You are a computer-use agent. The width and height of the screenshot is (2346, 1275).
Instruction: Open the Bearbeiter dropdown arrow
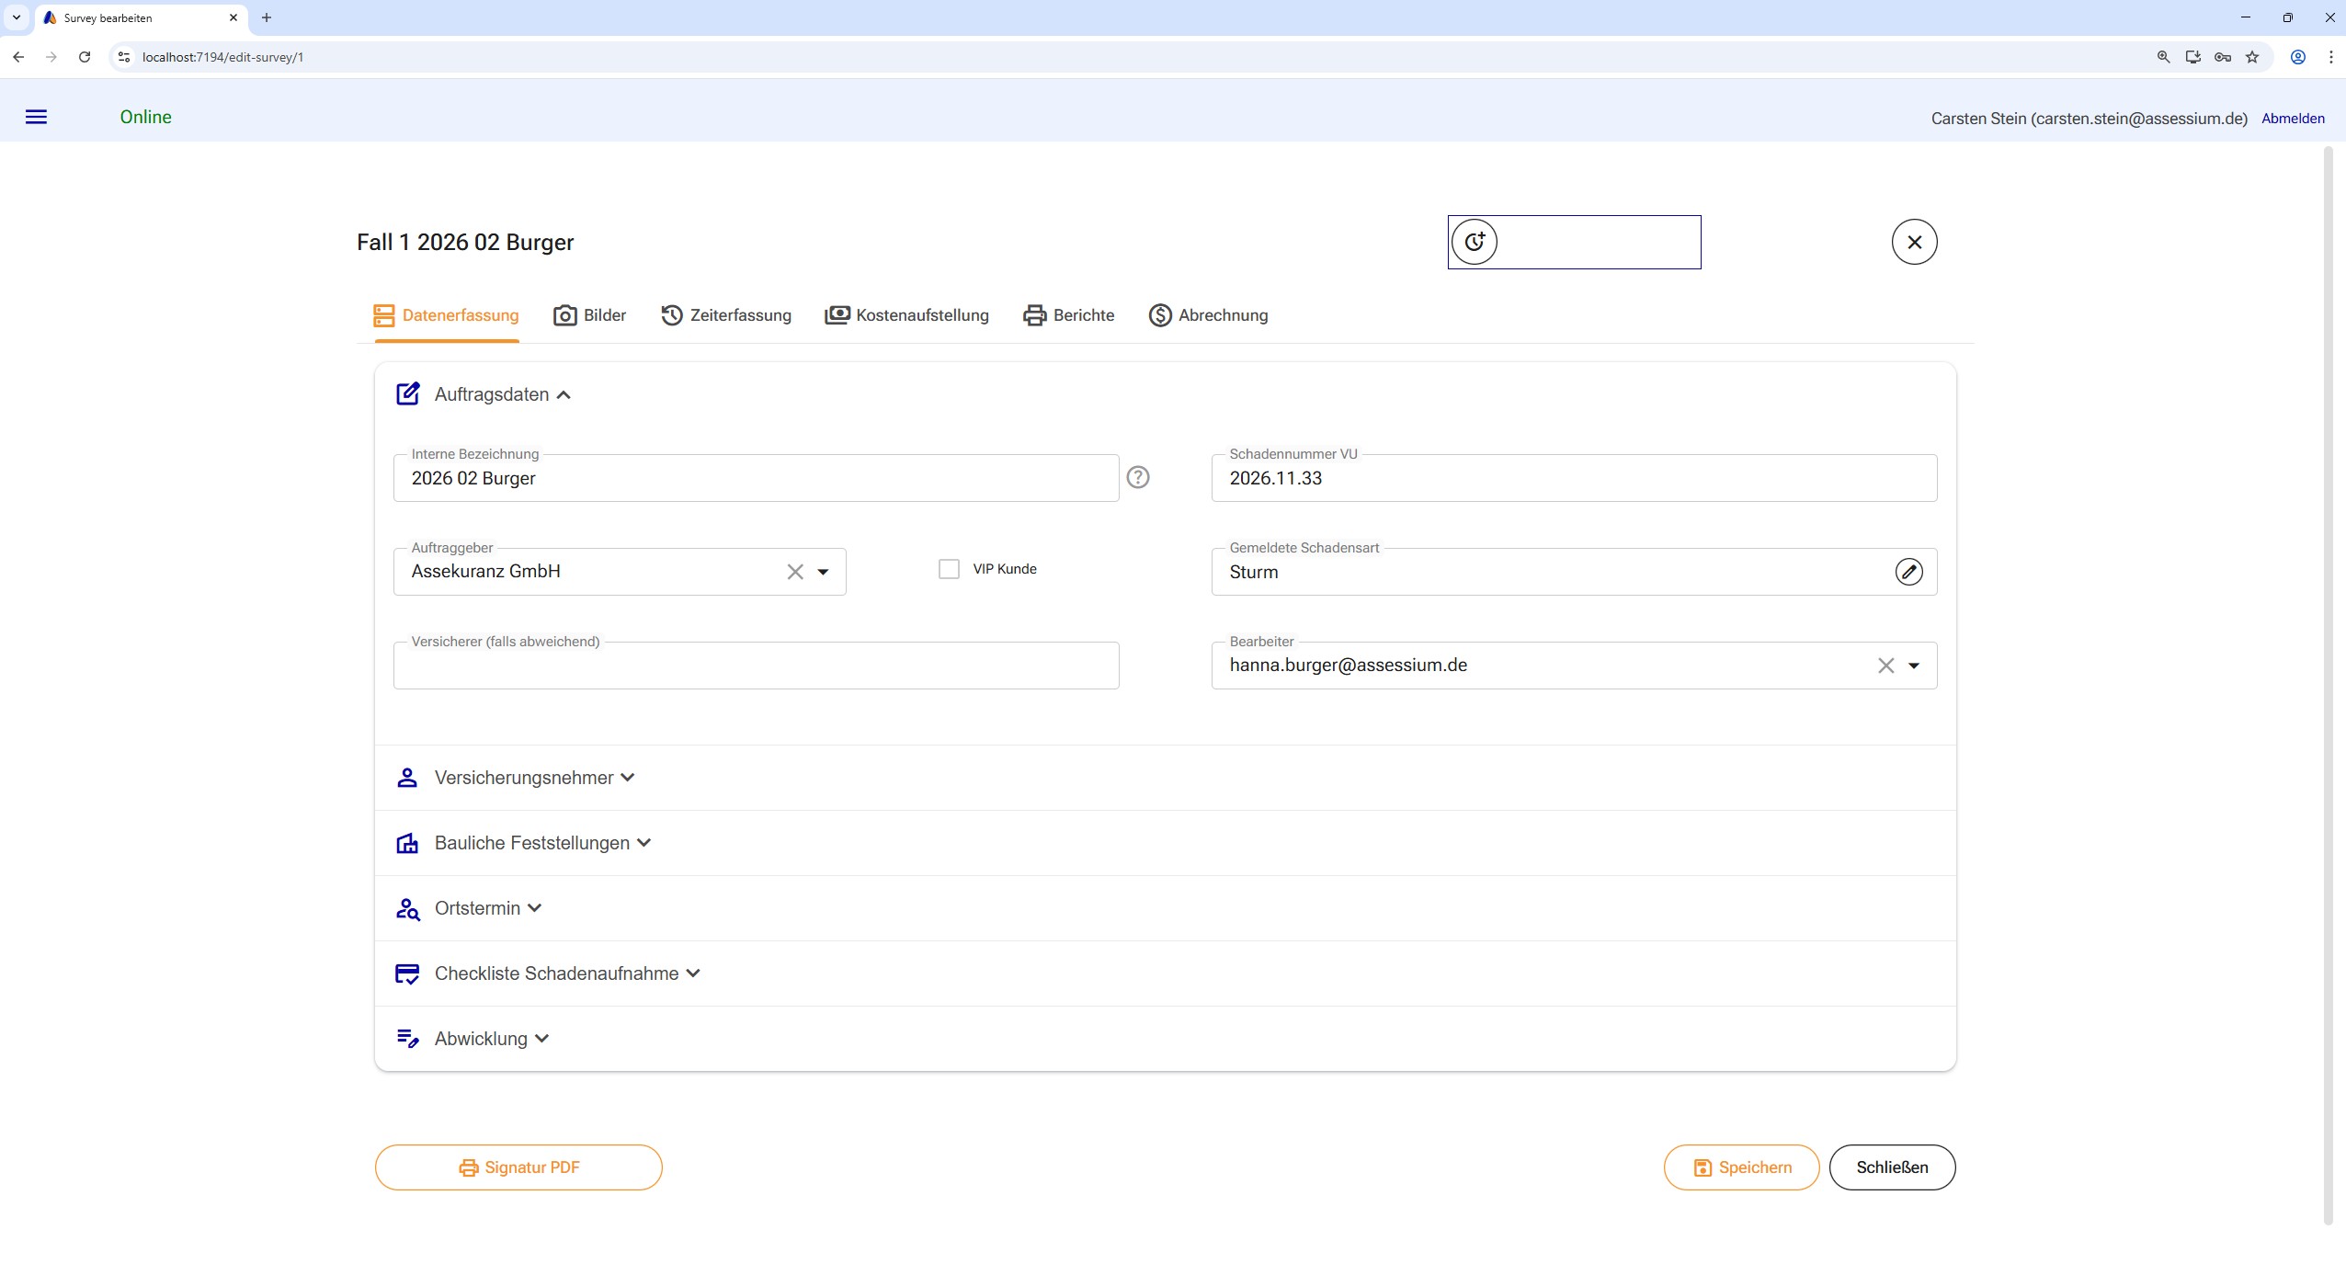tap(1914, 666)
